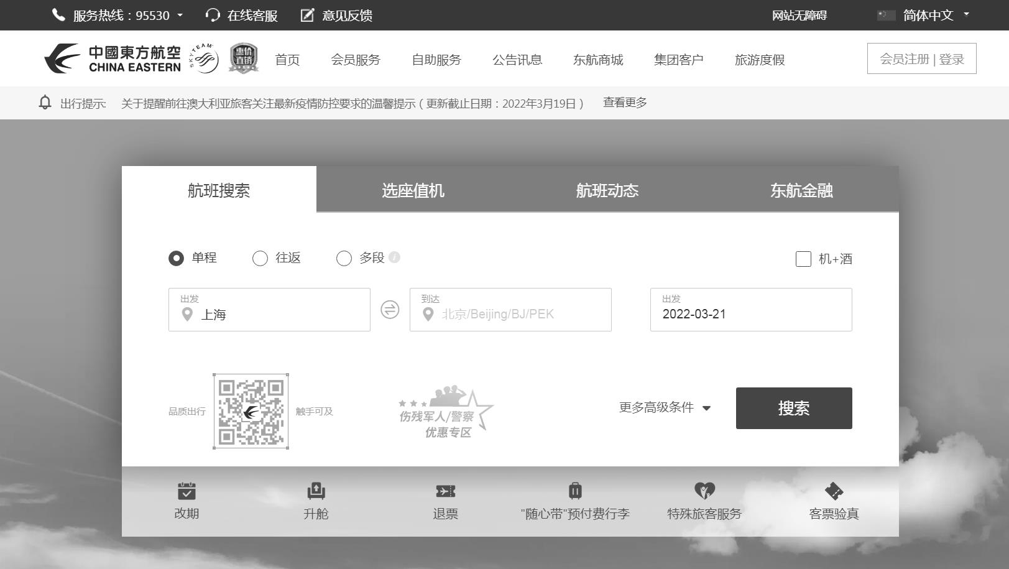Click the 升舱 label
1009x569 pixels.
(x=316, y=514)
